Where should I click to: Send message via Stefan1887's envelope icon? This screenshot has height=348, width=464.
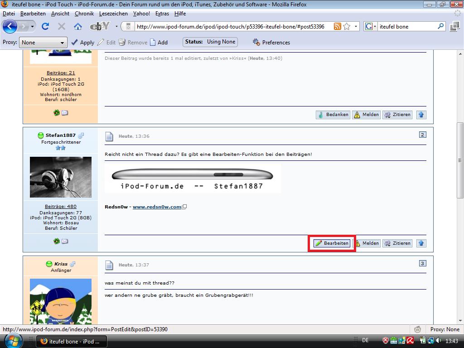pos(64,241)
